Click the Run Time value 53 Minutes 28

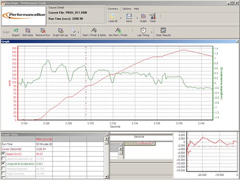click(44, 144)
